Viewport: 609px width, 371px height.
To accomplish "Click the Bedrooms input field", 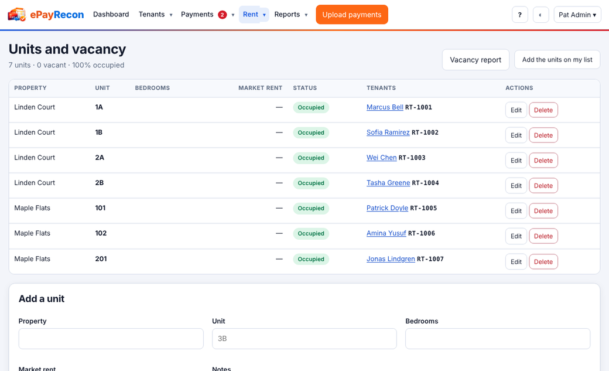I will coord(498,339).
